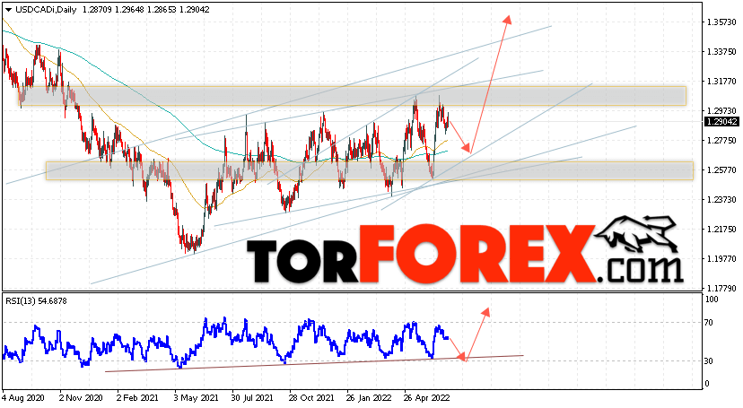Select the RSI 0 scale label
This screenshot has width=743, height=408.
tap(707, 384)
